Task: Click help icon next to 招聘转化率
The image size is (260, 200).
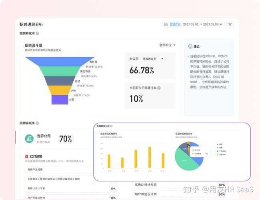Action: click(38, 33)
